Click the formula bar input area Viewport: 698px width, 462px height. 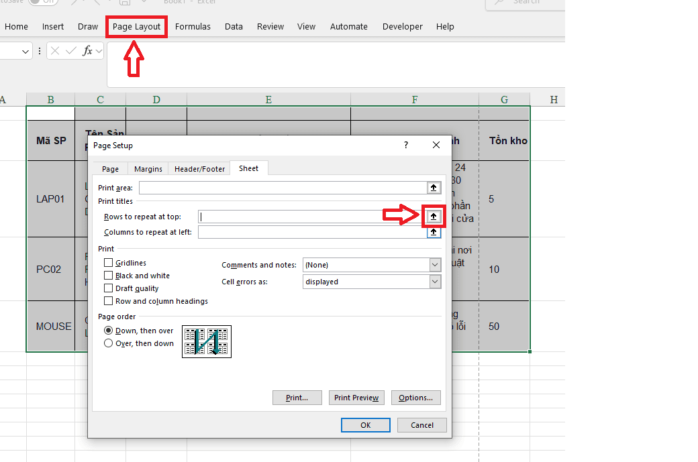pos(336,64)
